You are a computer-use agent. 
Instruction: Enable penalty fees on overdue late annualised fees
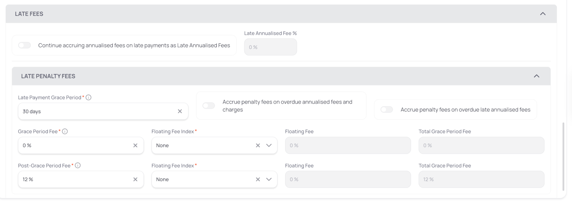point(387,109)
